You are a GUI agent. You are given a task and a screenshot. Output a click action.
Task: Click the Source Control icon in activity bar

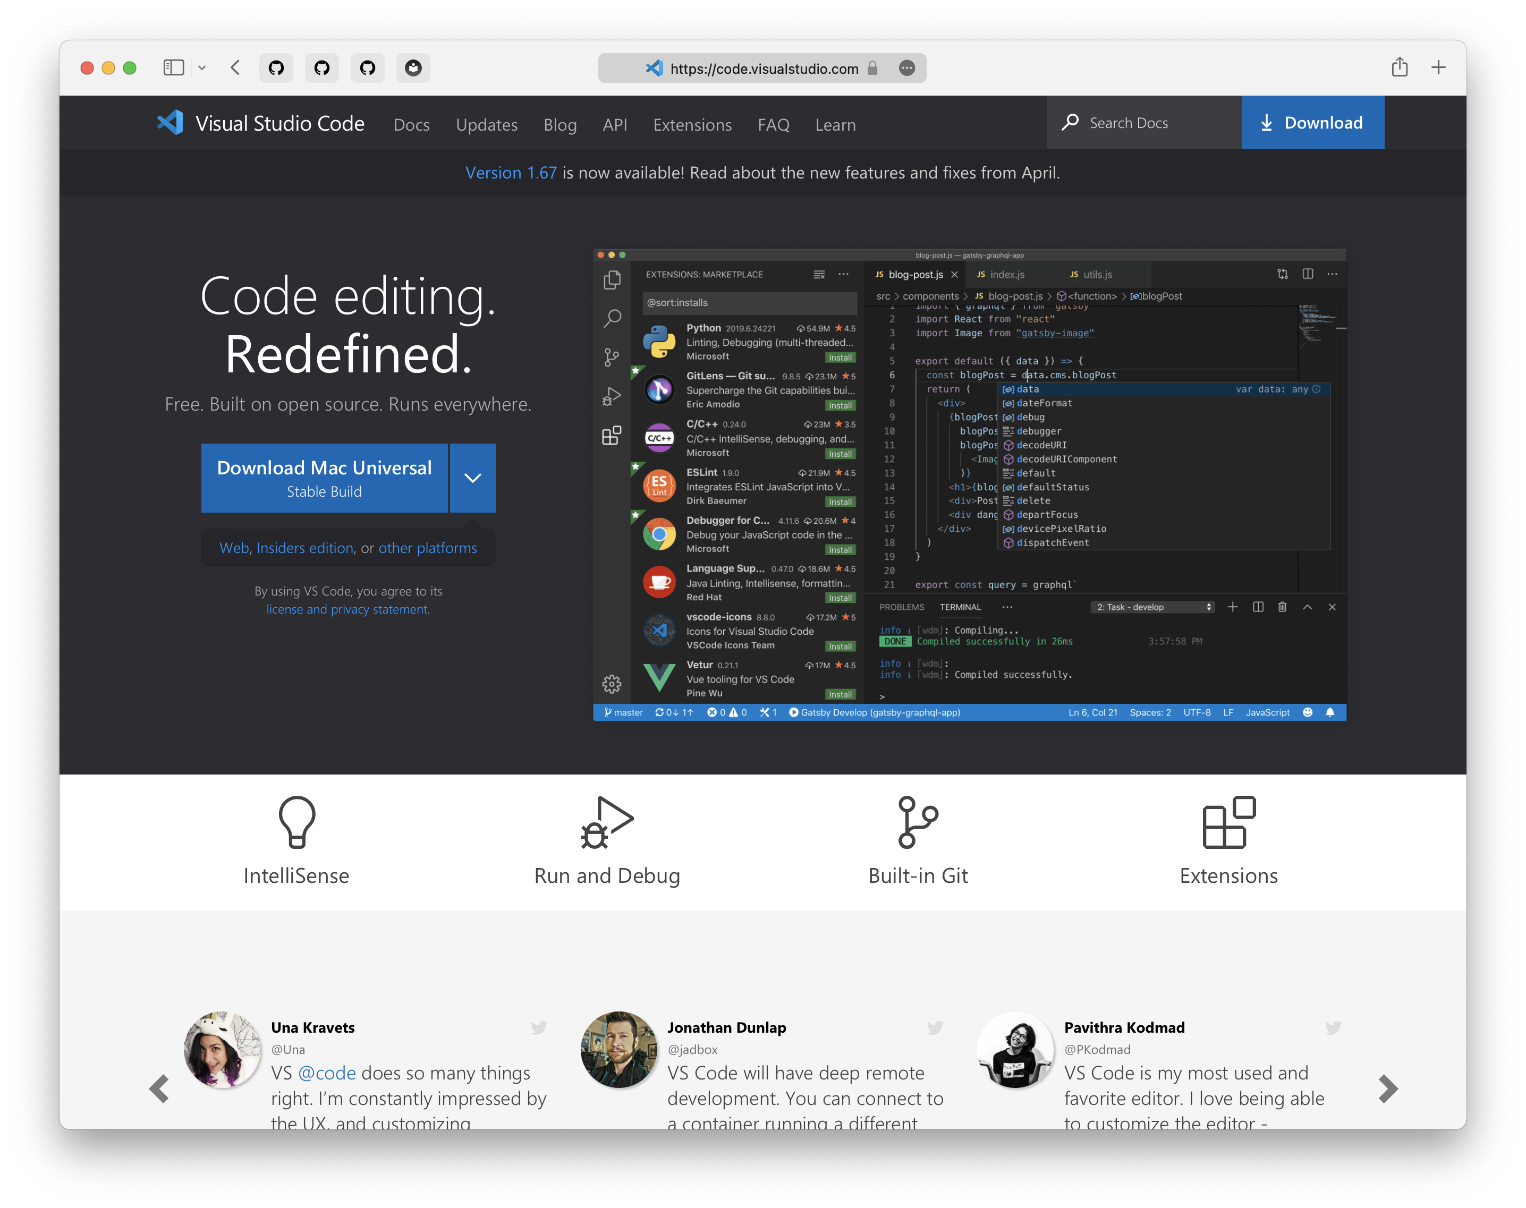pyautogui.click(x=611, y=358)
